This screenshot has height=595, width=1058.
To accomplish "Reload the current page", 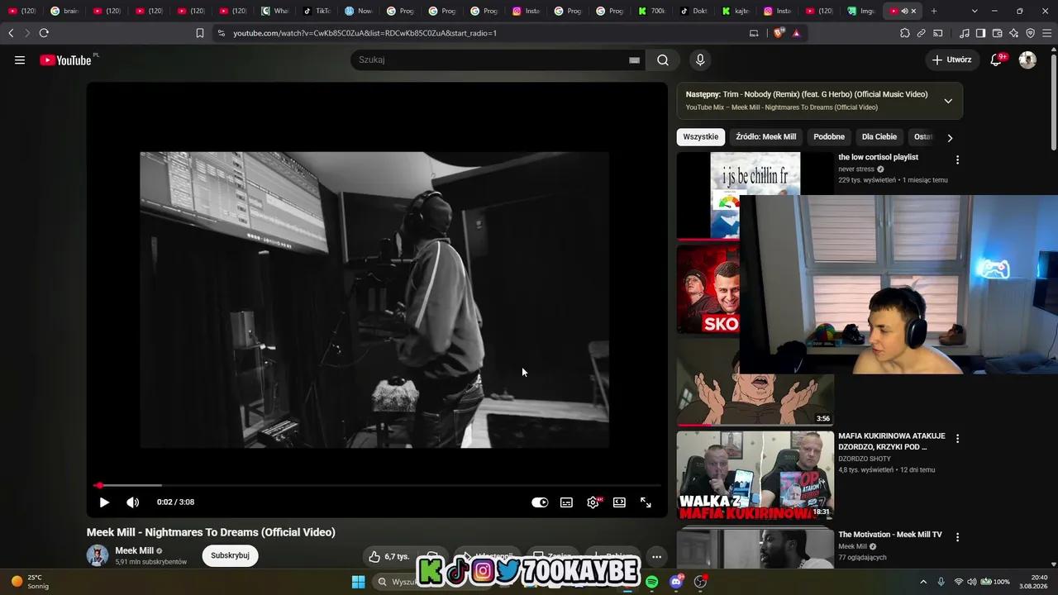I will click(44, 33).
